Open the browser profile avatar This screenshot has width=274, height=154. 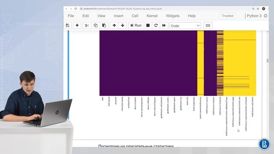(264, 9)
